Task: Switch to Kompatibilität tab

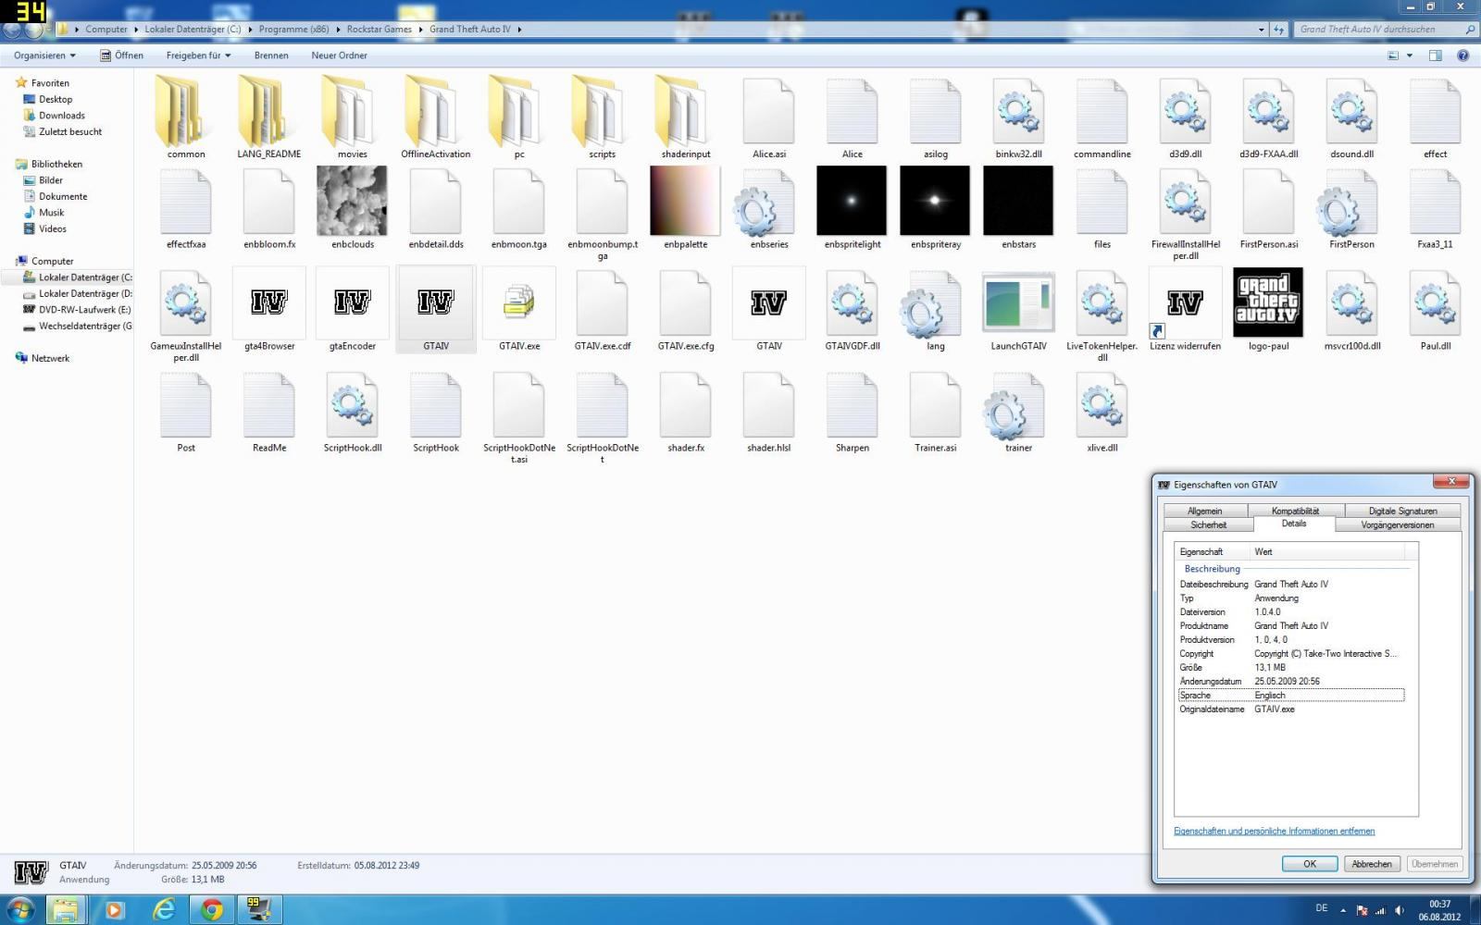Action: pos(1295,511)
